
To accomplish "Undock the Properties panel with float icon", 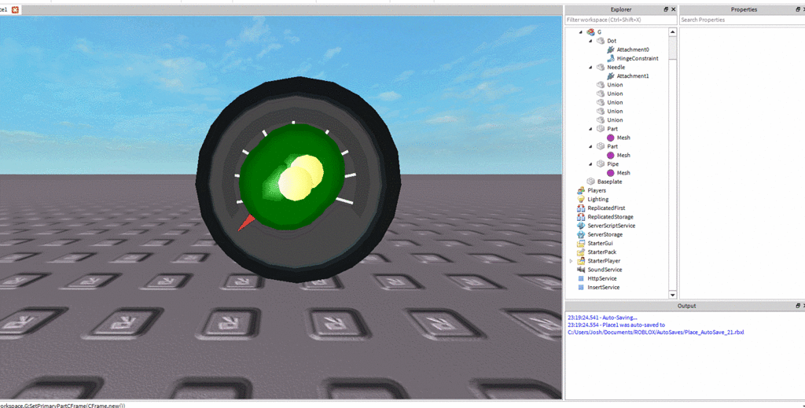I will [797, 9].
